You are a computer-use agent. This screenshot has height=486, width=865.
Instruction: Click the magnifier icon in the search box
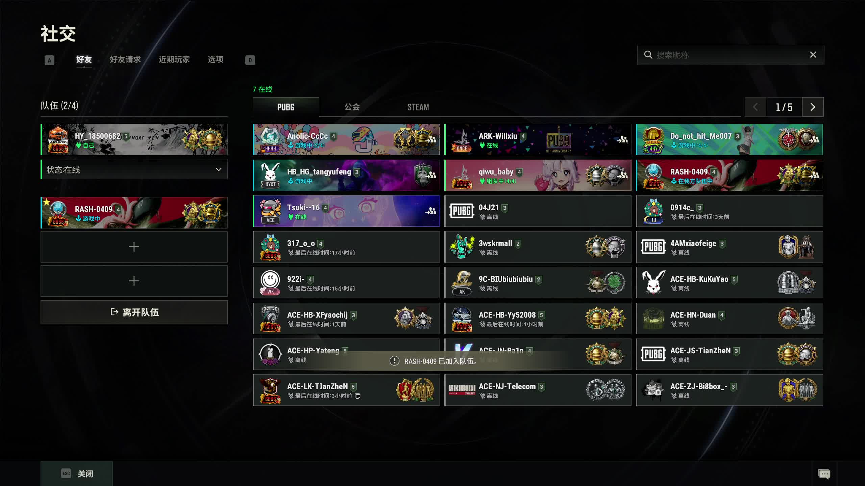648,55
